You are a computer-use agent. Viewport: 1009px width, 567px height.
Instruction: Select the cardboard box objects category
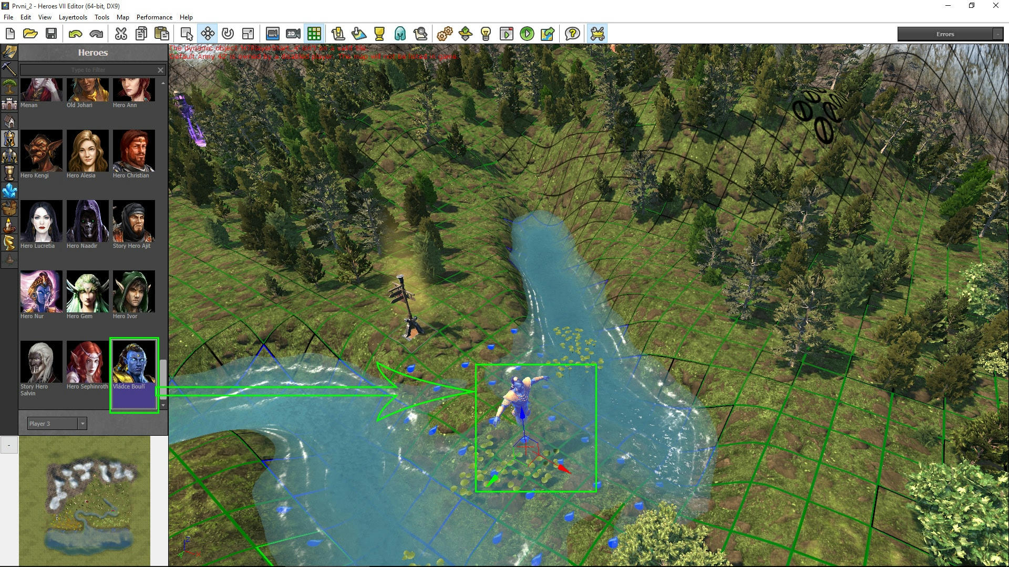pyautogui.click(x=9, y=208)
